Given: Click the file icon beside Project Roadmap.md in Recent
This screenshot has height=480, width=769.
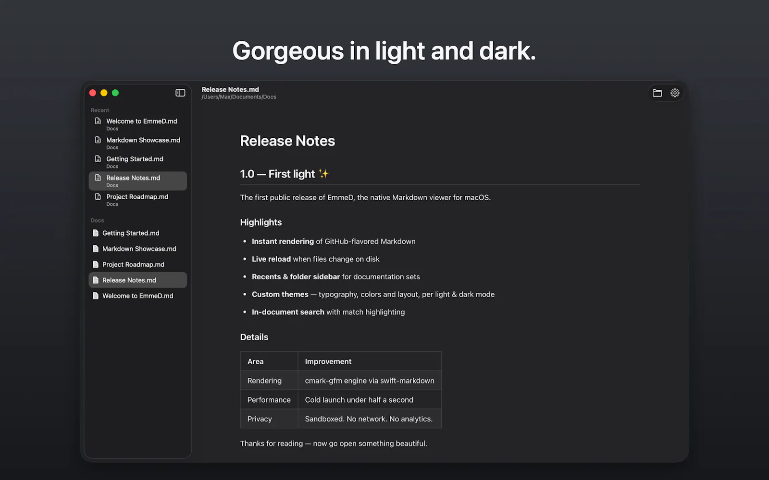Looking at the screenshot, I should pos(98,197).
